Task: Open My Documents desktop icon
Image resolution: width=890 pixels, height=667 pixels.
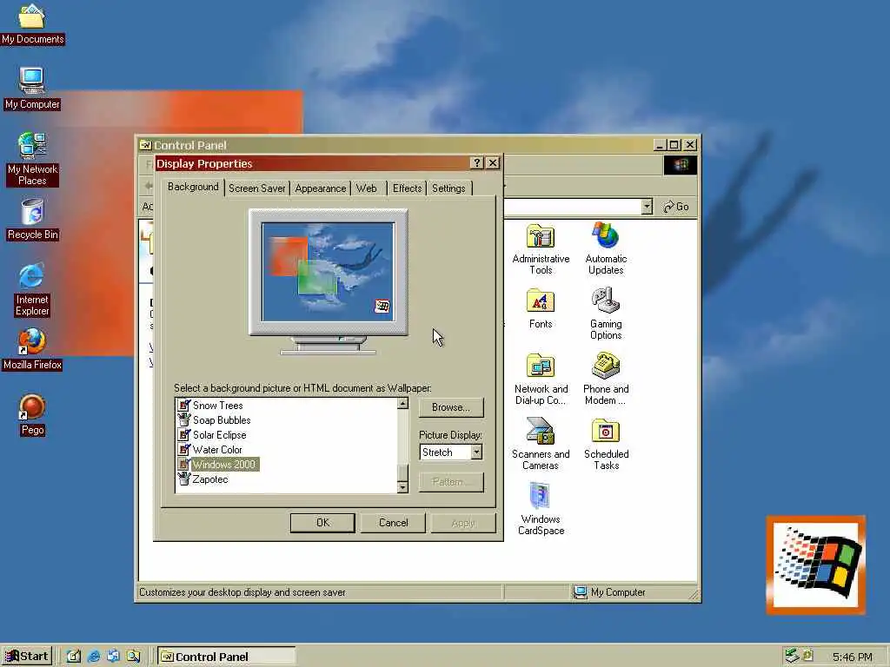Action: pyautogui.click(x=32, y=23)
